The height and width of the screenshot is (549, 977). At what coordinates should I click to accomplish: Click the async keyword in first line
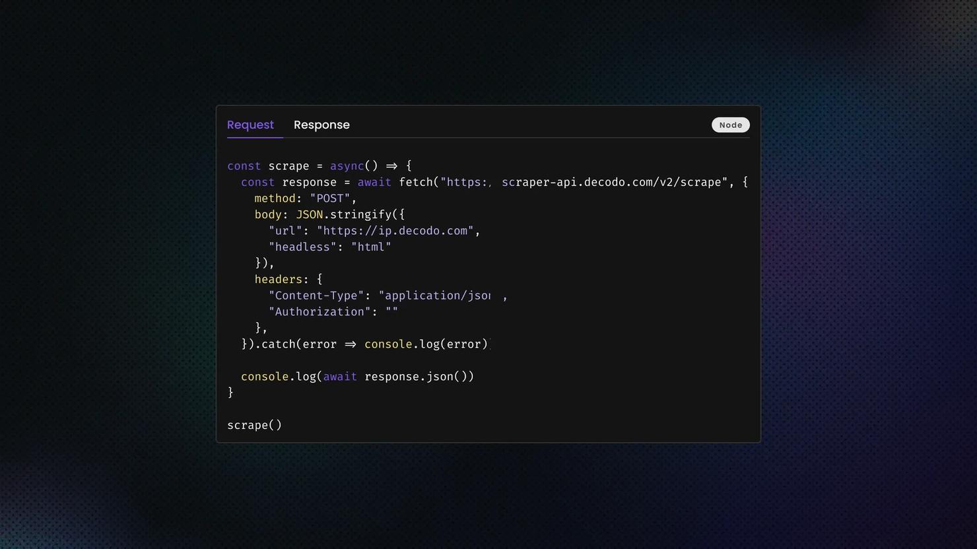[347, 166]
